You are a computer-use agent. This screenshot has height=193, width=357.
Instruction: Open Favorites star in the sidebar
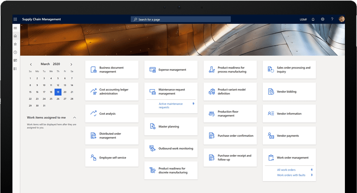tap(15, 44)
